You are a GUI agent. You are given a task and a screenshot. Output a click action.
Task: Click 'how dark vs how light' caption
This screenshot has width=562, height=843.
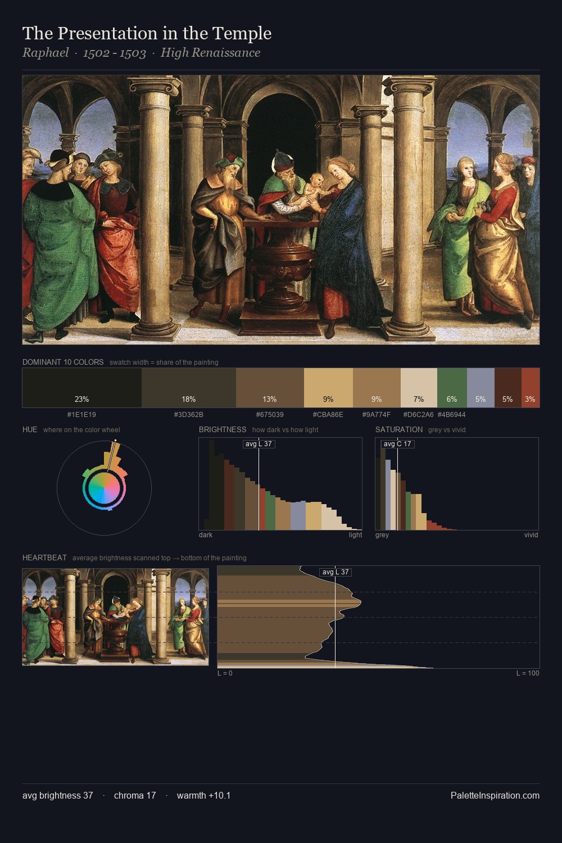pos(285,430)
